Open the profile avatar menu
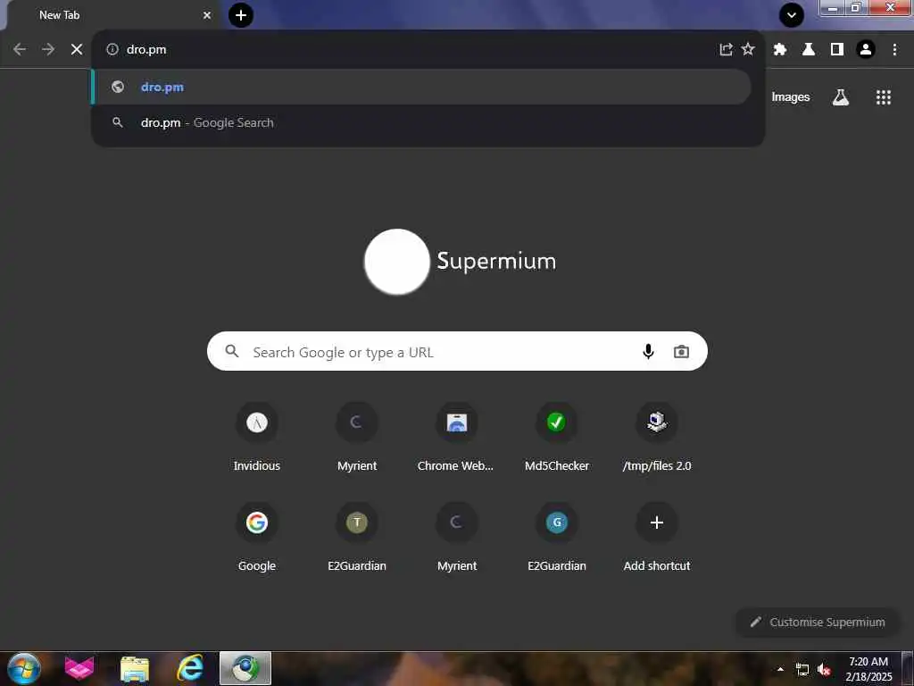 click(x=866, y=50)
